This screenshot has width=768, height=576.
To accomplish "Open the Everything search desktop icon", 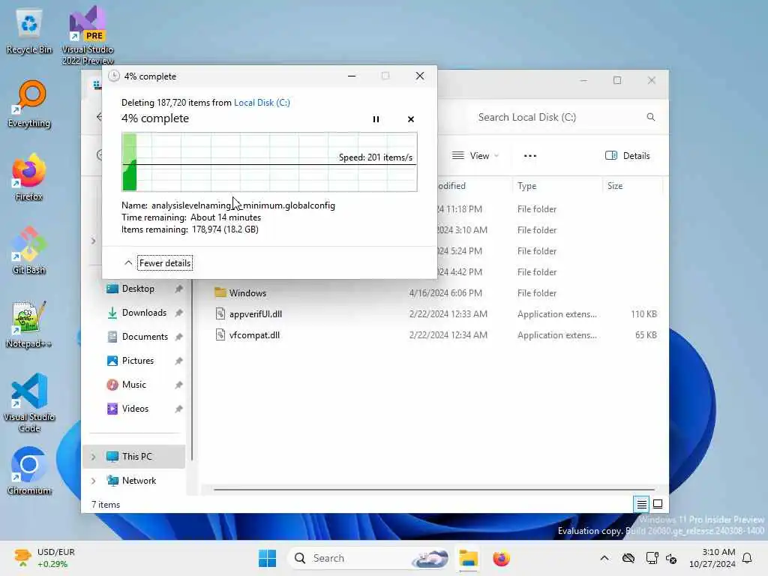I will click(29, 104).
